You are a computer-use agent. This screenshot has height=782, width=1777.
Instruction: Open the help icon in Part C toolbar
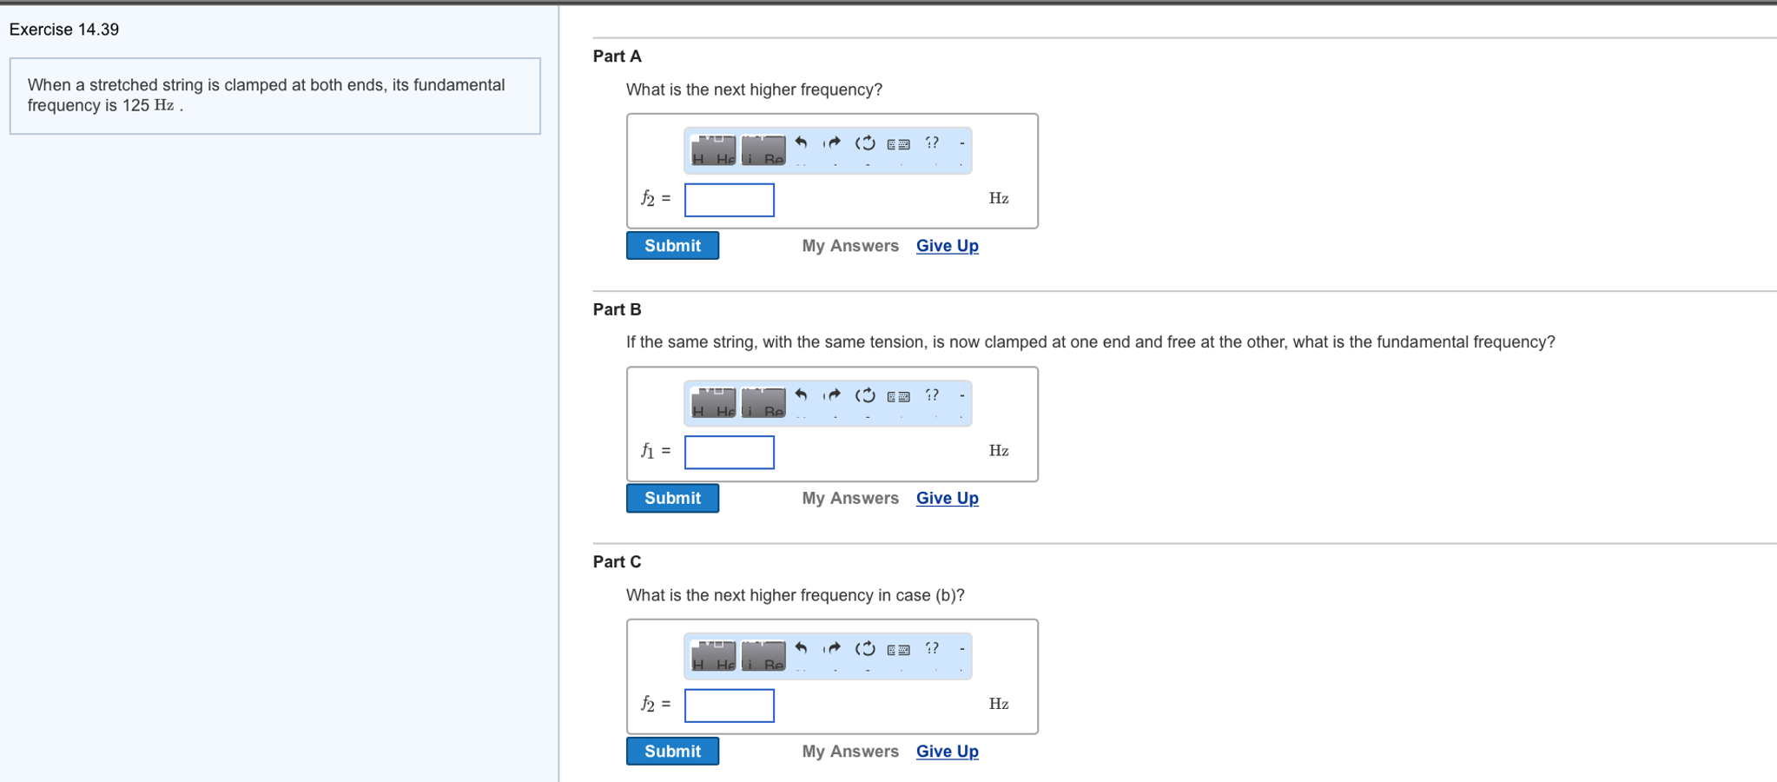click(x=932, y=649)
